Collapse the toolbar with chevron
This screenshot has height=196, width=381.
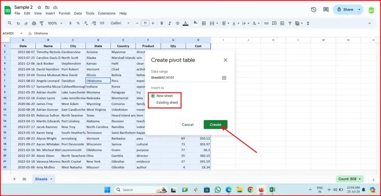369,23
